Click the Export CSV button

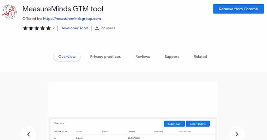[174, 124]
